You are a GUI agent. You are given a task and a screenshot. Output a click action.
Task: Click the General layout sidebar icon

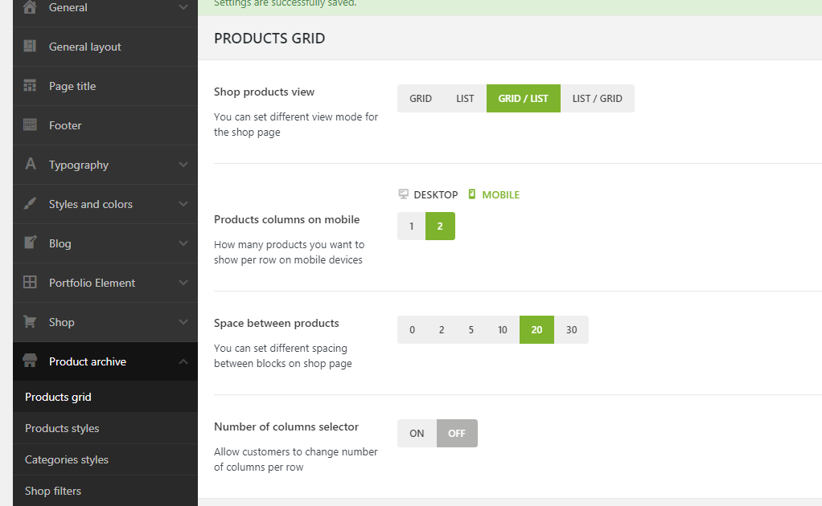tap(31, 47)
